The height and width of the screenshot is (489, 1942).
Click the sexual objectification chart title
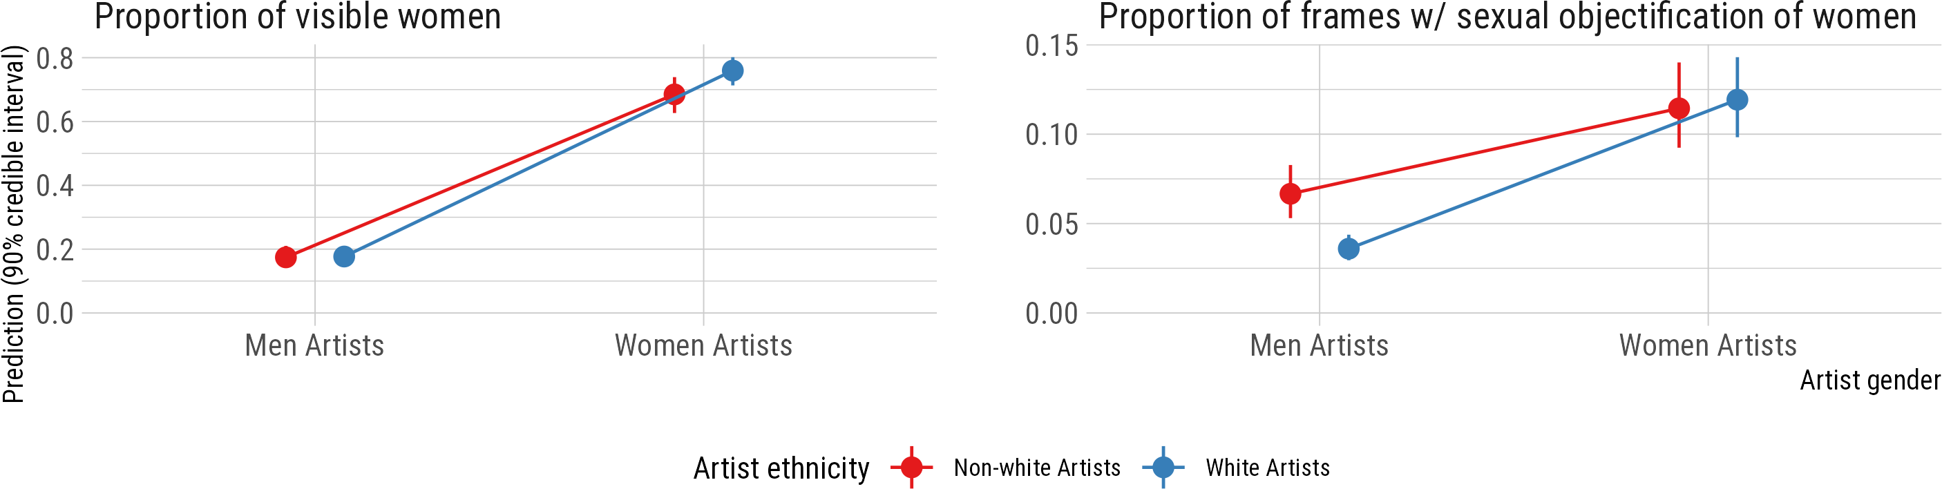coord(1507,17)
